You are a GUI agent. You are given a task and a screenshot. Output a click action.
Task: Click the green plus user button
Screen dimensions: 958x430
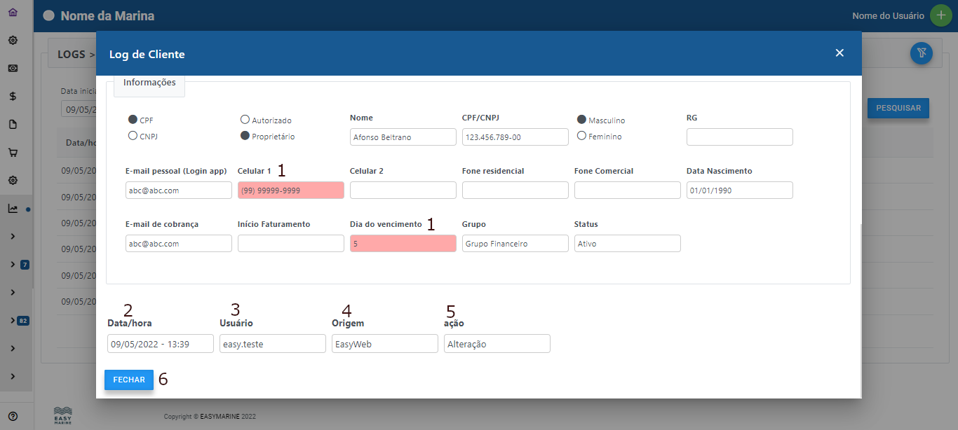940,15
